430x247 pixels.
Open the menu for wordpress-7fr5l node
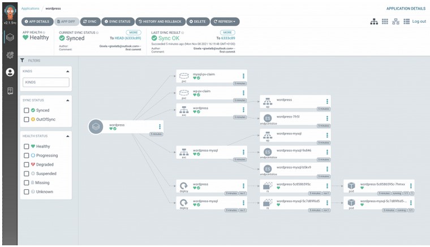[x=327, y=118]
